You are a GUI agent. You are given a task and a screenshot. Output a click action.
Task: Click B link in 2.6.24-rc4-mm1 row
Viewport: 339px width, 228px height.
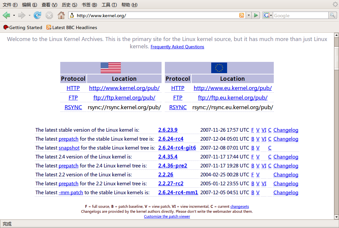[x=253, y=193]
